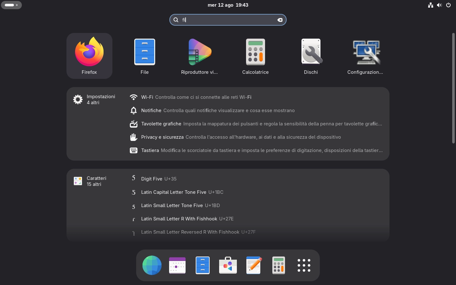
Task: Open Wi-Fi settings result
Action: (x=256, y=97)
